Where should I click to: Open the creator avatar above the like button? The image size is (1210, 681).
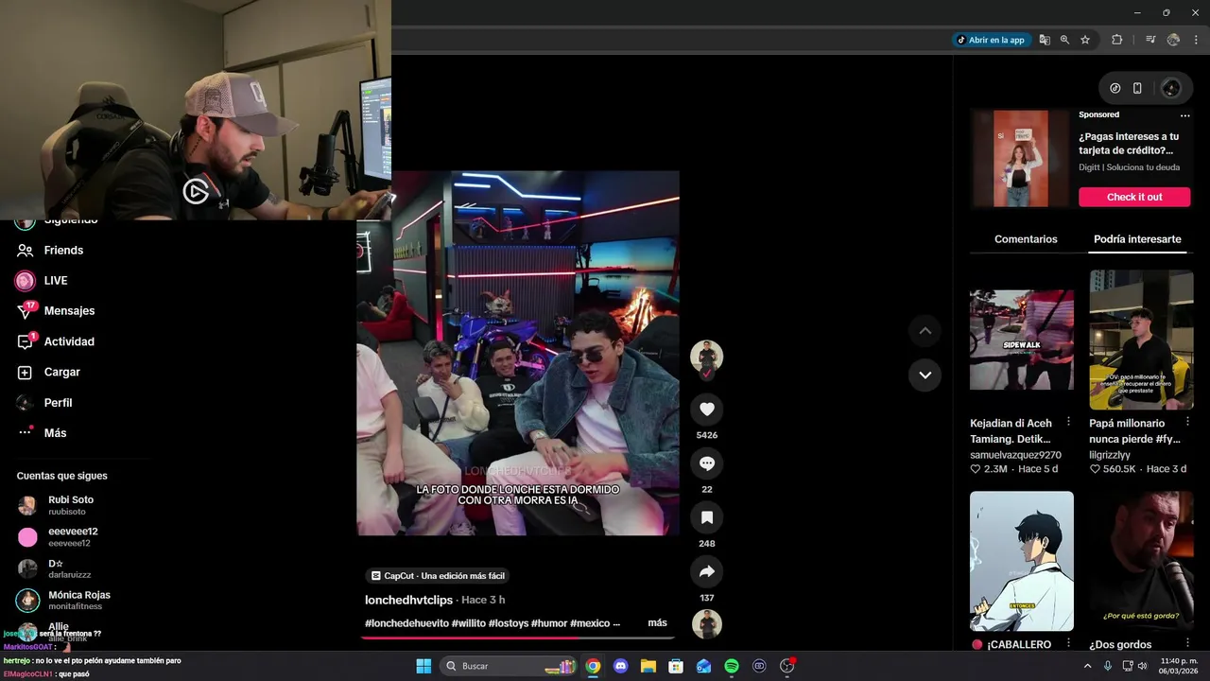[706, 357]
